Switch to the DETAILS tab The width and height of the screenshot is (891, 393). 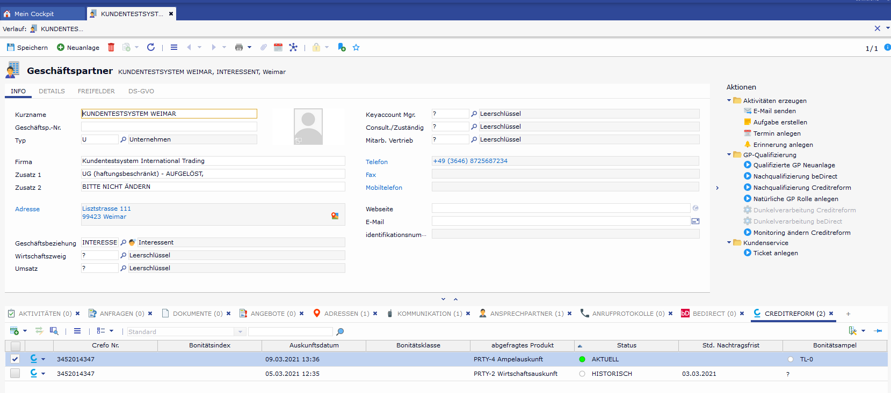(52, 91)
